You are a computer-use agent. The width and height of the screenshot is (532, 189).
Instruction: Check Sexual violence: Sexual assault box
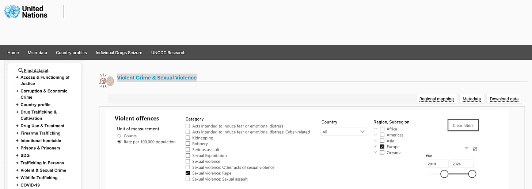pyautogui.click(x=188, y=179)
